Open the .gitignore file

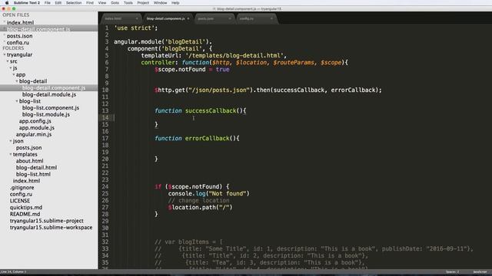[22, 187]
